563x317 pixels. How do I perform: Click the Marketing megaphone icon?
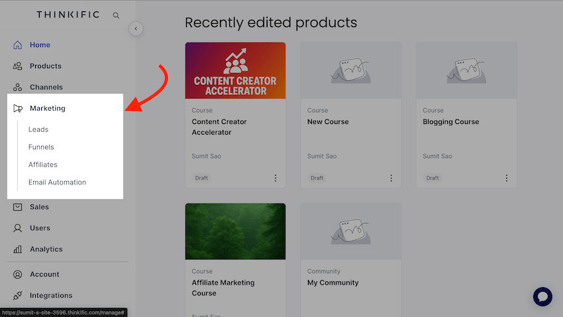[x=18, y=108]
